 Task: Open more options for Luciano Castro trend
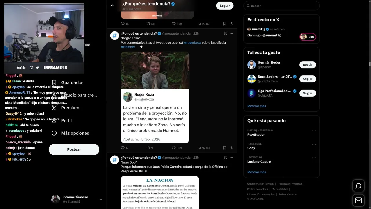[x=314, y=158]
